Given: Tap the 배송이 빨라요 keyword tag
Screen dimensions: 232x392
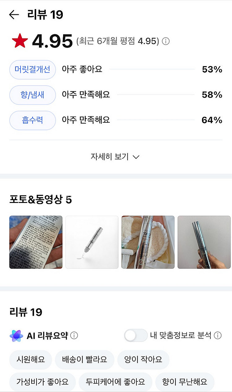Looking at the screenshot, I should pyautogui.click(x=84, y=360).
